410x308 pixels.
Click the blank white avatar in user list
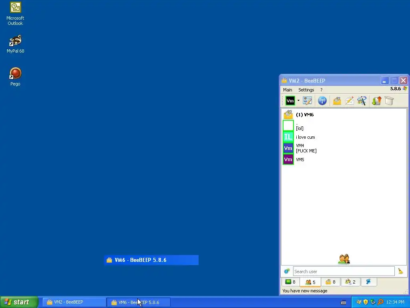point(288,126)
